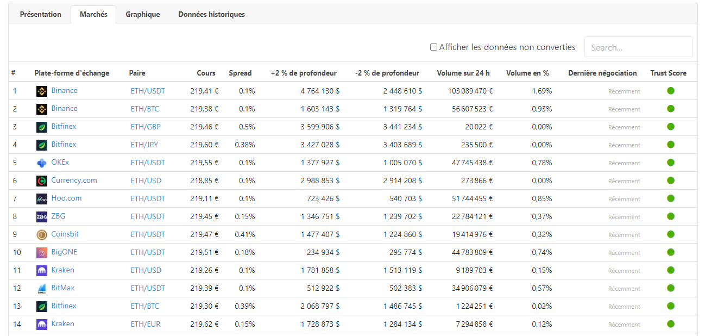Switch to the Graphique tab
The image size is (705, 336).
(143, 15)
